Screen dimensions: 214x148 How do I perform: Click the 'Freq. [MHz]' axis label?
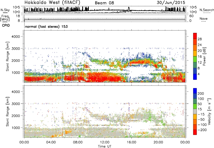click(x=5, y=18)
